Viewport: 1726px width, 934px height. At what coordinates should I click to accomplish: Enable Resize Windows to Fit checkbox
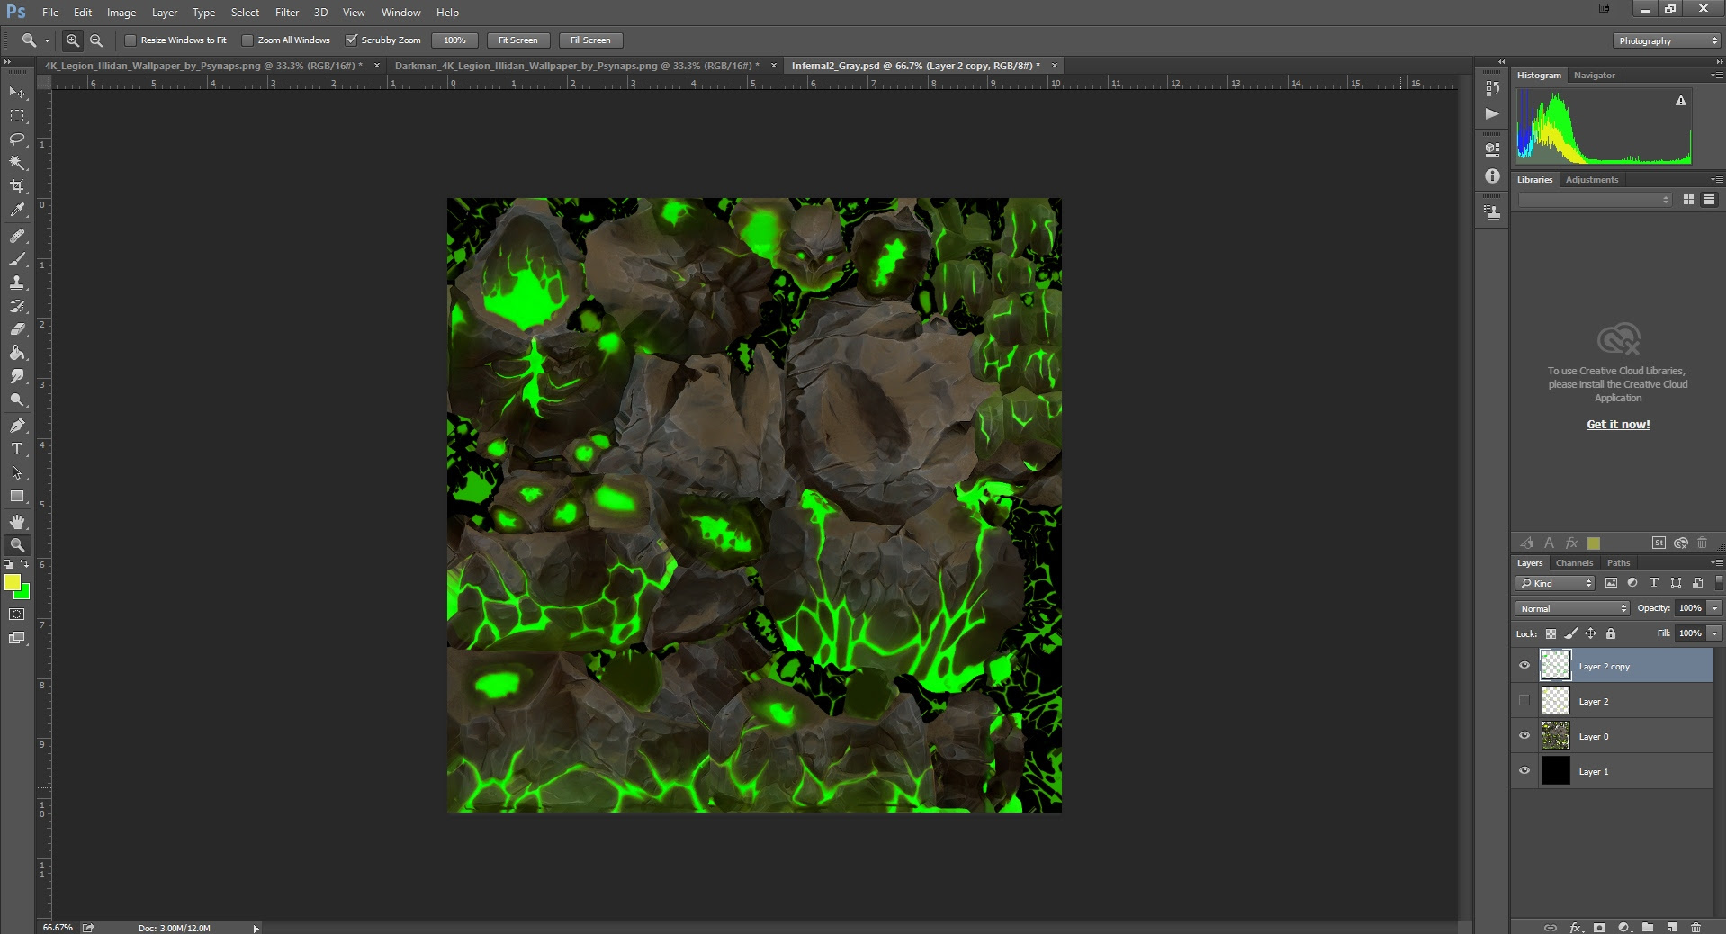130,40
